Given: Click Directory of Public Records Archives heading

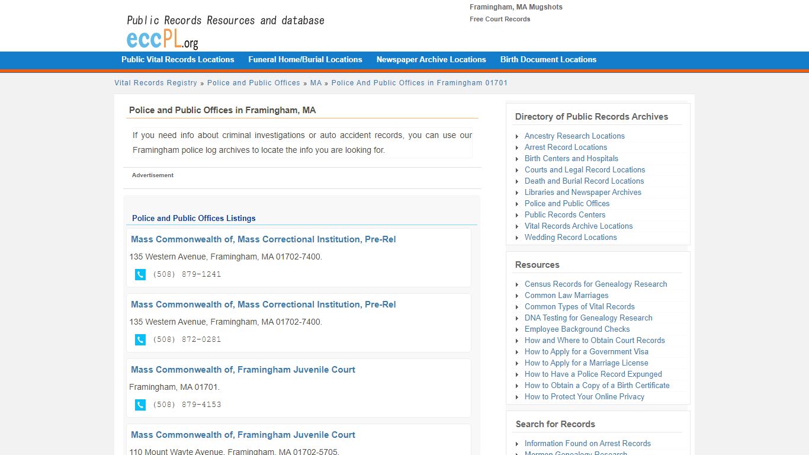Looking at the screenshot, I should pyautogui.click(x=592, y=117).
